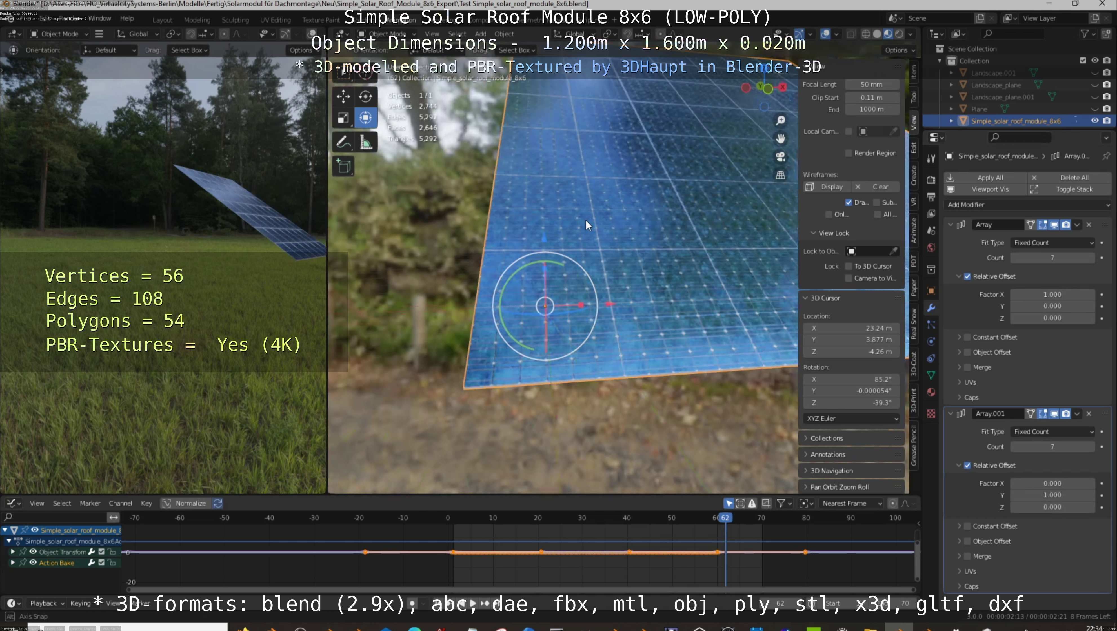Click the 3D Cursor Location X field
This screenshot has width=1117, height=631.
click(x=851, y=328)
